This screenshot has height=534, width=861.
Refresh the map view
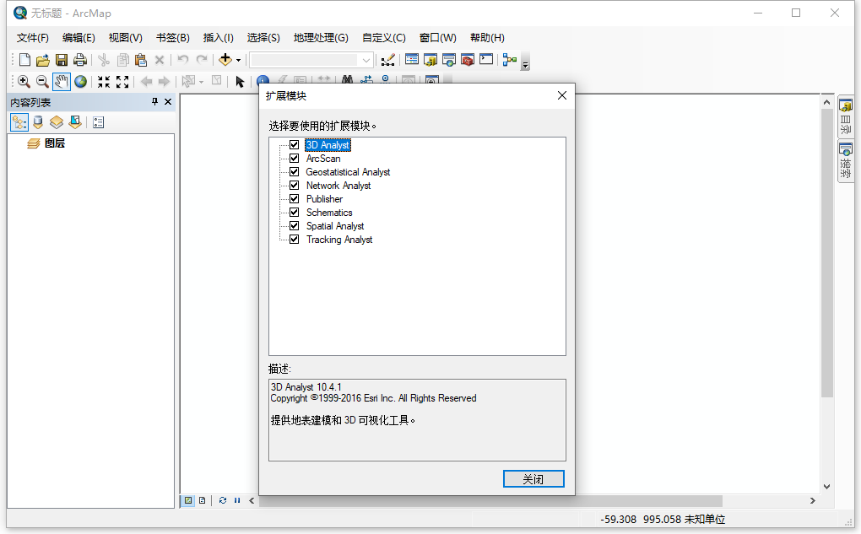[x=222, y=500]
